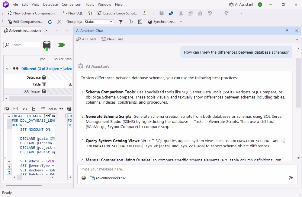Viewport: 302px width, 197px height.
Task: Open the Group by Status combo box
Action: point(99,22)
